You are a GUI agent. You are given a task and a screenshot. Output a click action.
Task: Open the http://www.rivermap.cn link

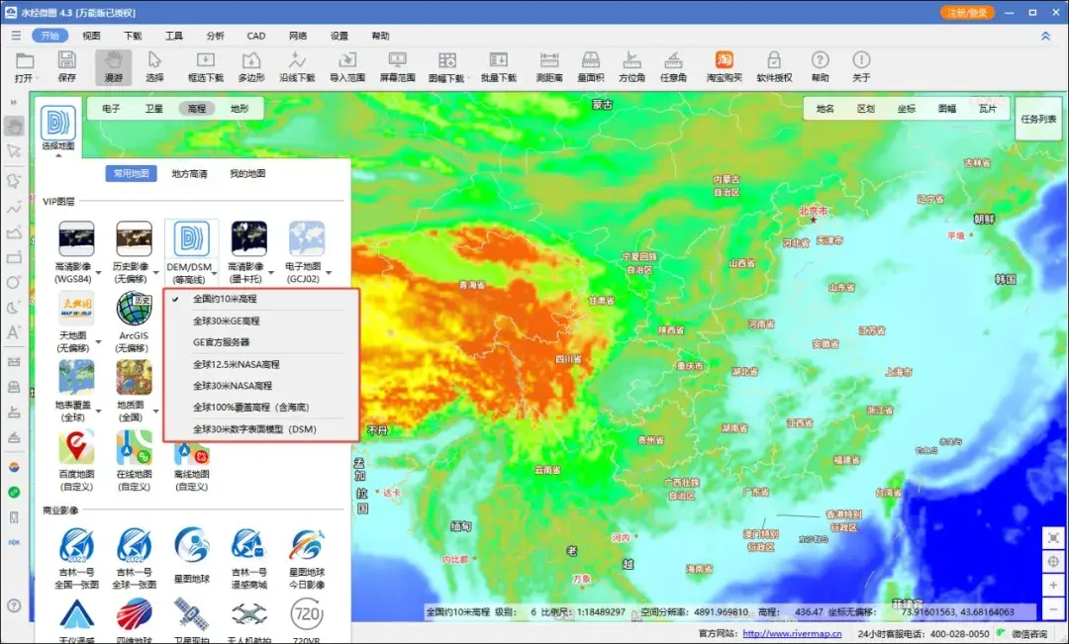792,634
